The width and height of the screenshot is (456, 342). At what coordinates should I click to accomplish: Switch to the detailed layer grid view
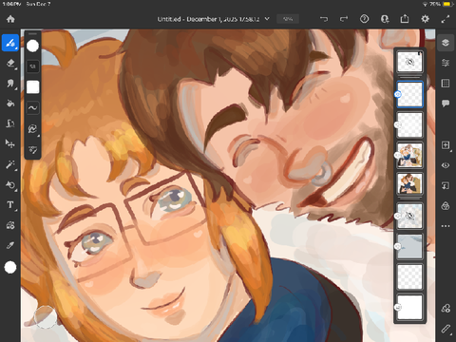point(446,84)
